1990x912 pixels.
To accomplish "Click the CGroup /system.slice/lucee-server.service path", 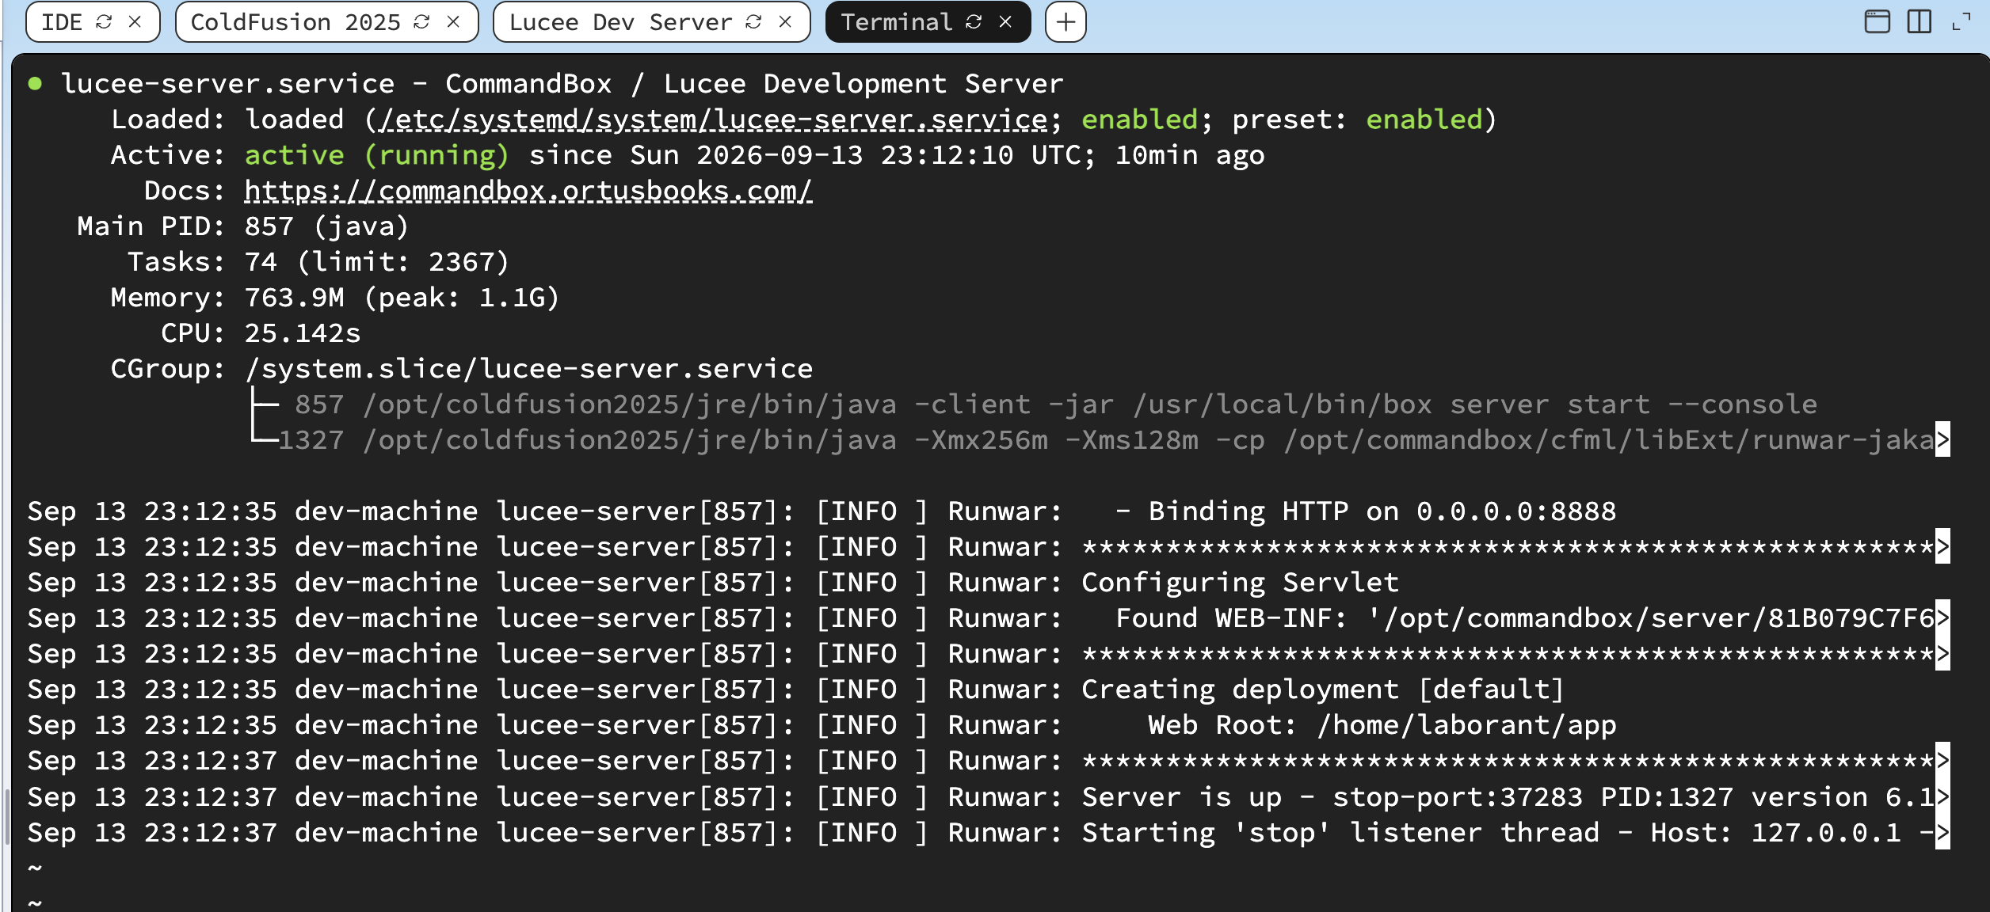I will 528,369.
